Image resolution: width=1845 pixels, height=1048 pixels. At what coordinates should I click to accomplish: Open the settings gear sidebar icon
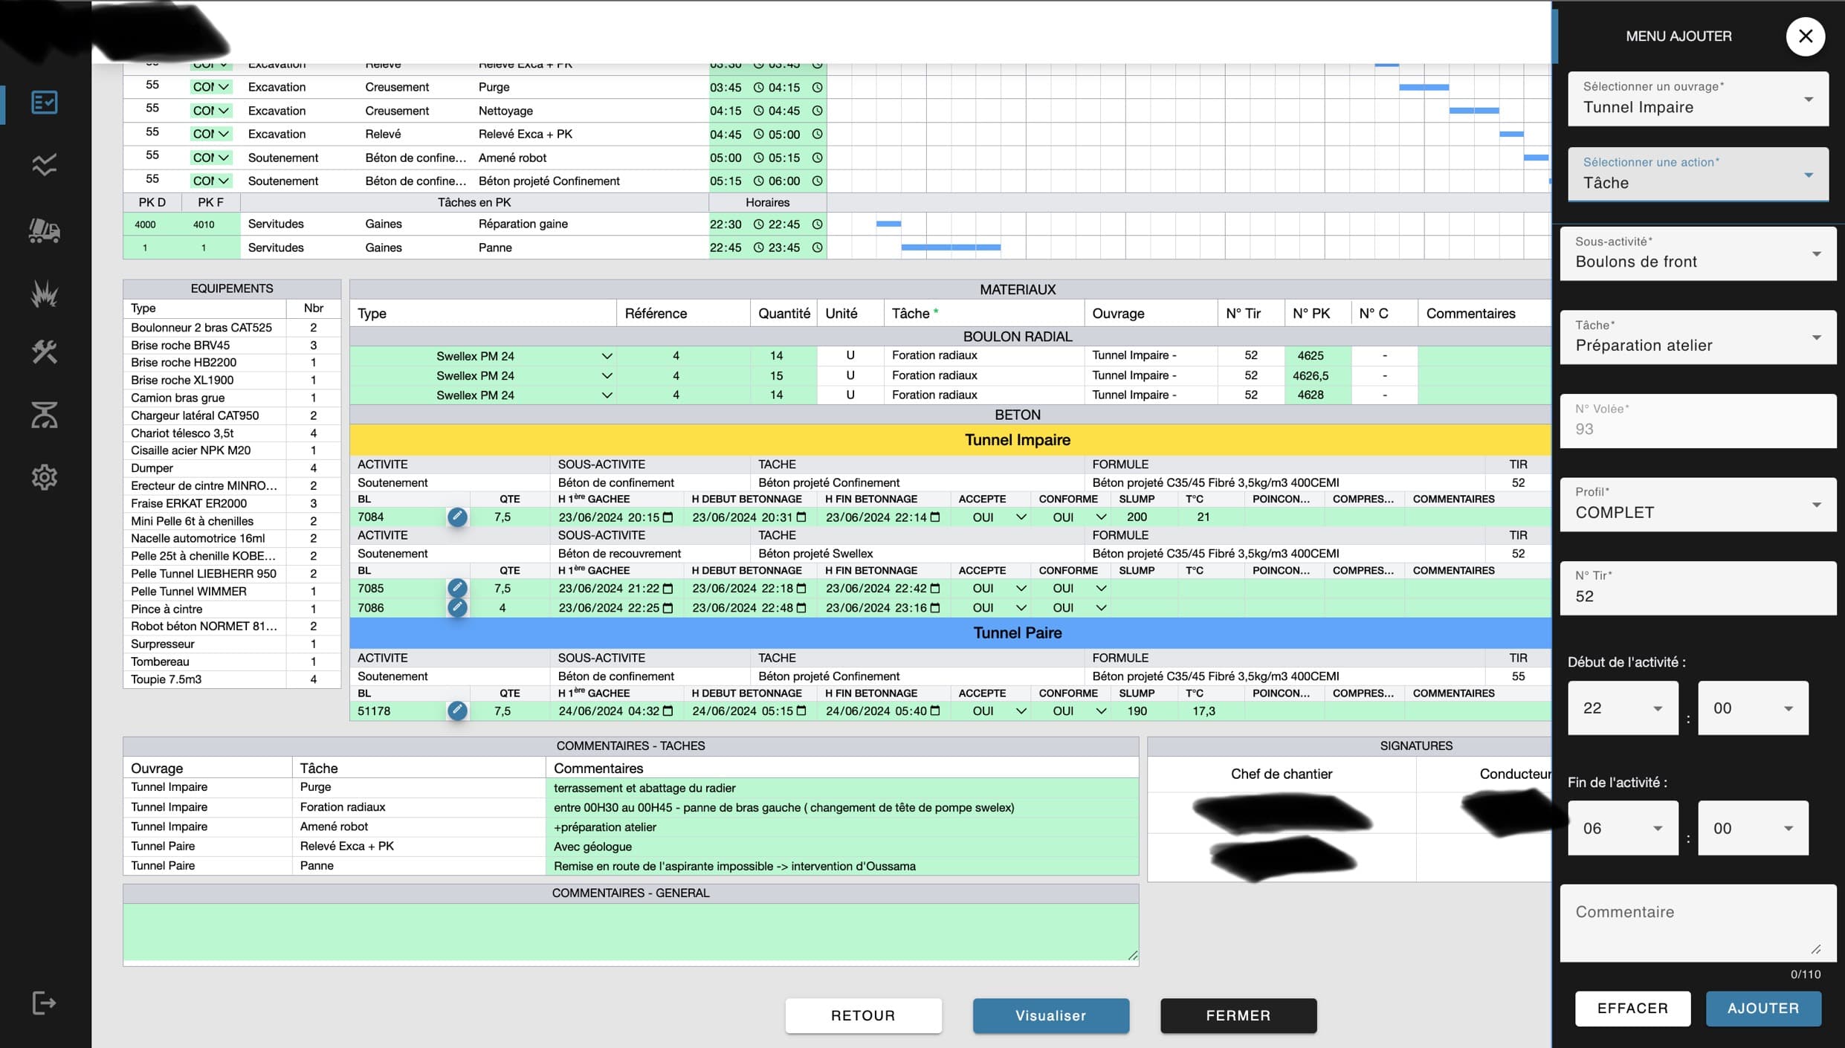(x=45, y=476)
